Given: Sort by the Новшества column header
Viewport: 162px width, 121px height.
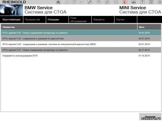Looking at the screenshot, I should coord(69,27).
